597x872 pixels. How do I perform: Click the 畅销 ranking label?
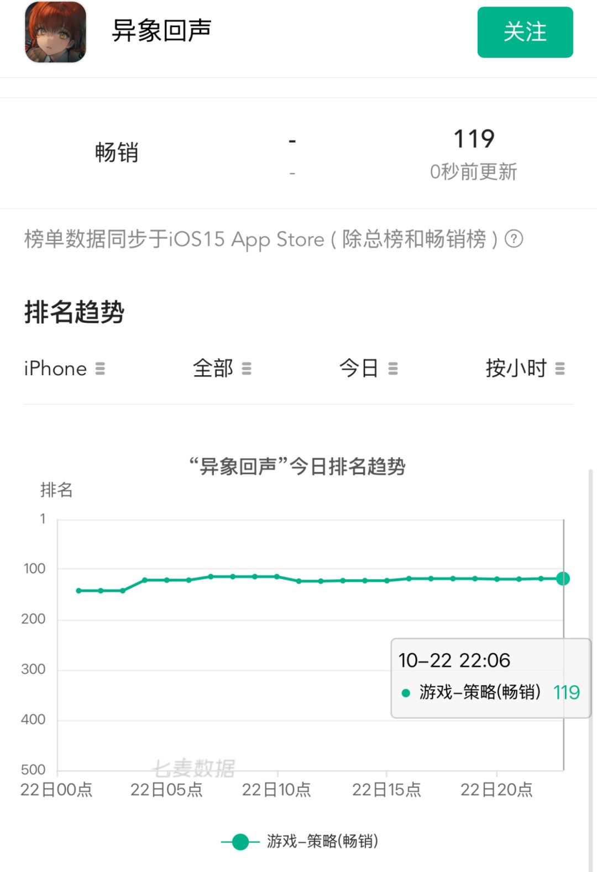tap(116, 153)
